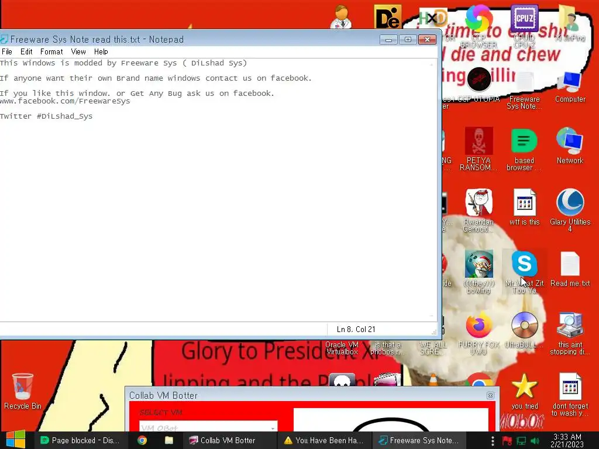Show hidden tray icons via three dots
The width and height of the screenshot is (599, 449).
(493, 441)
